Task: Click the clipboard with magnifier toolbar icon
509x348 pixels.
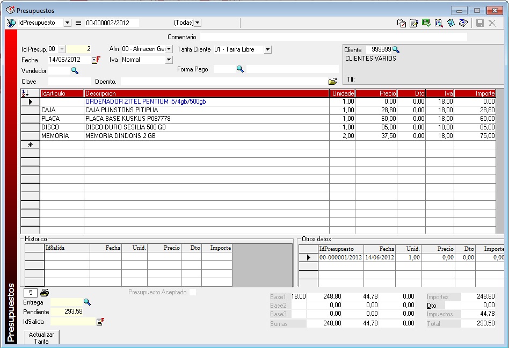Action: coord(439,23)
